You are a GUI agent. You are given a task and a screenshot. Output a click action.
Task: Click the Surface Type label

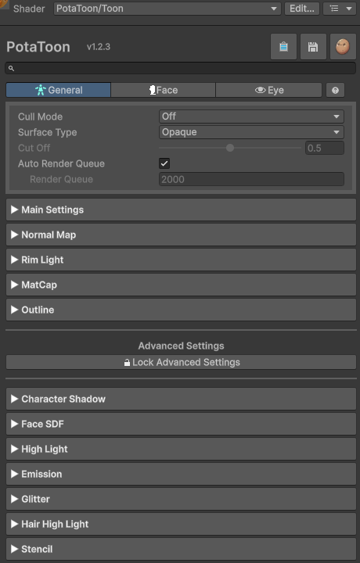pos(48,132)
